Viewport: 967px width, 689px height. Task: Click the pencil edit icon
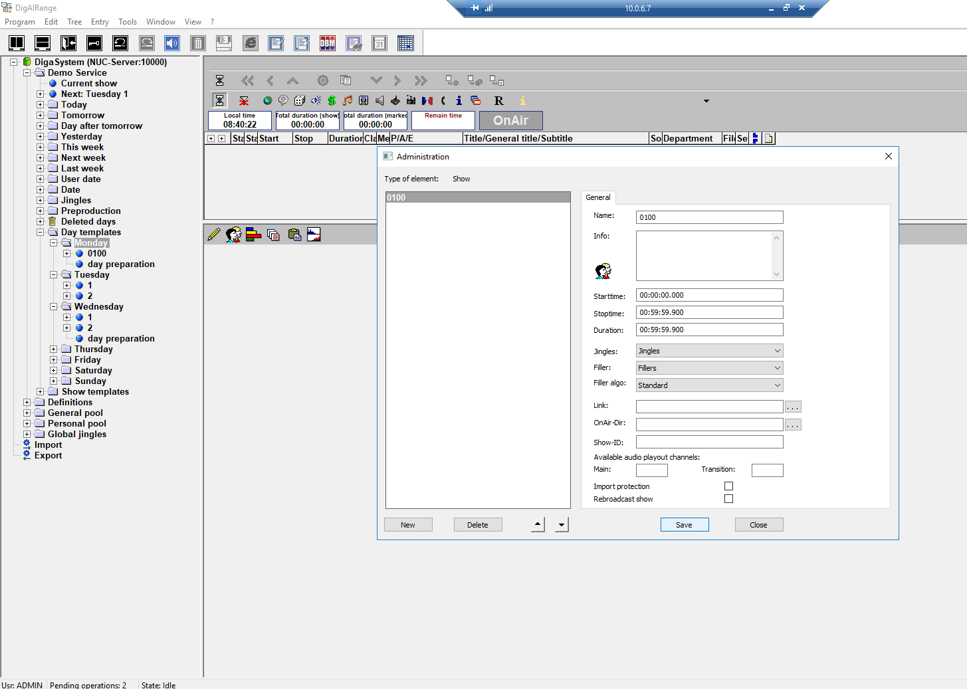point(213,235)
